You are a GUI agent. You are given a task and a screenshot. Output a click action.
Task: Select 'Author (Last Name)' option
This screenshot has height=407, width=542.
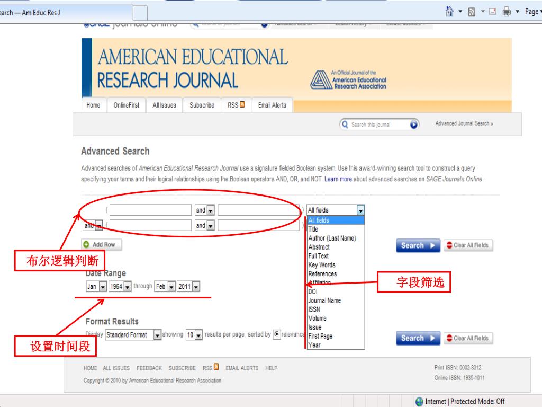(x=336, y=238)
